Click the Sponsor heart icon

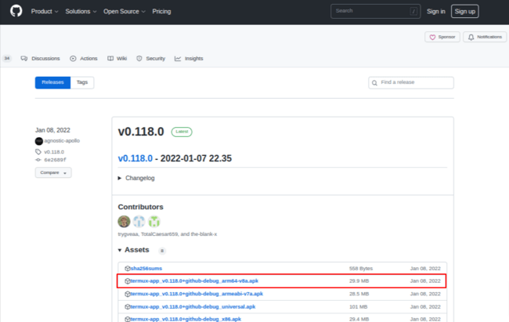(432, 38)
